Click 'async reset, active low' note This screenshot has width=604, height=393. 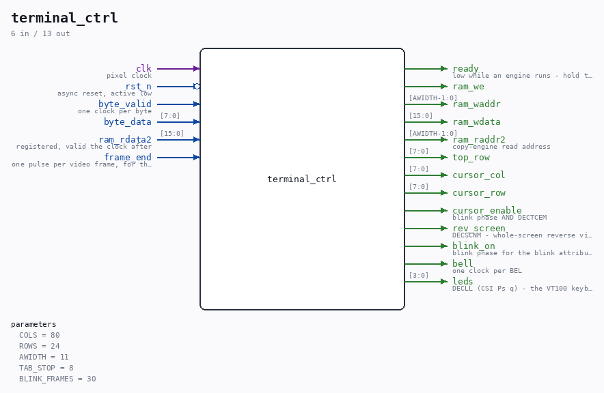click(x=105, y=93)
